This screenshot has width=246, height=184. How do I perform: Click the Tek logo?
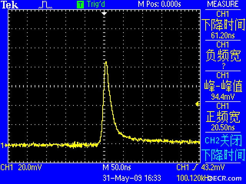(x=10, y=5)
